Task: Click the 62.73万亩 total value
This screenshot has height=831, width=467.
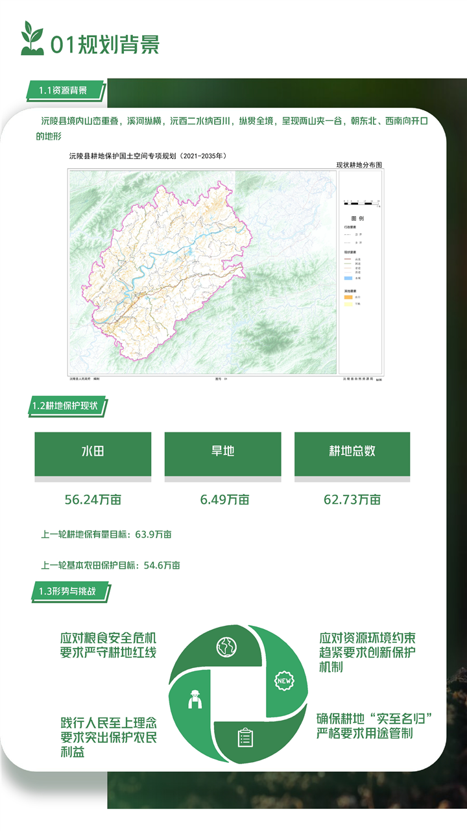Action: [x=352, y=499]
